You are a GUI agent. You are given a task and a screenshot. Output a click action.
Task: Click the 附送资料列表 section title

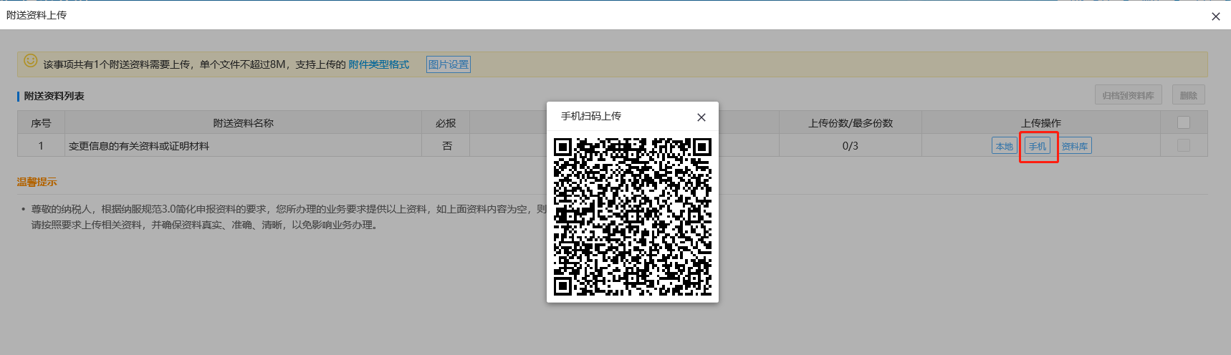pyautogui.click(x=54, y=96)
